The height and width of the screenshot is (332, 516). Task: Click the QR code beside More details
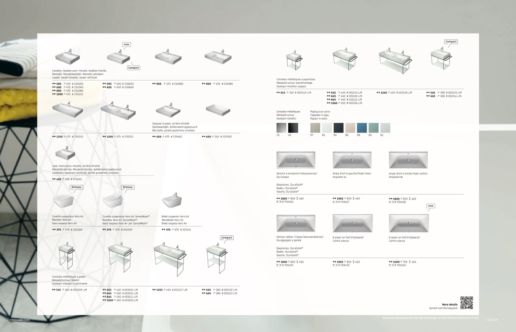coord(467,303)
